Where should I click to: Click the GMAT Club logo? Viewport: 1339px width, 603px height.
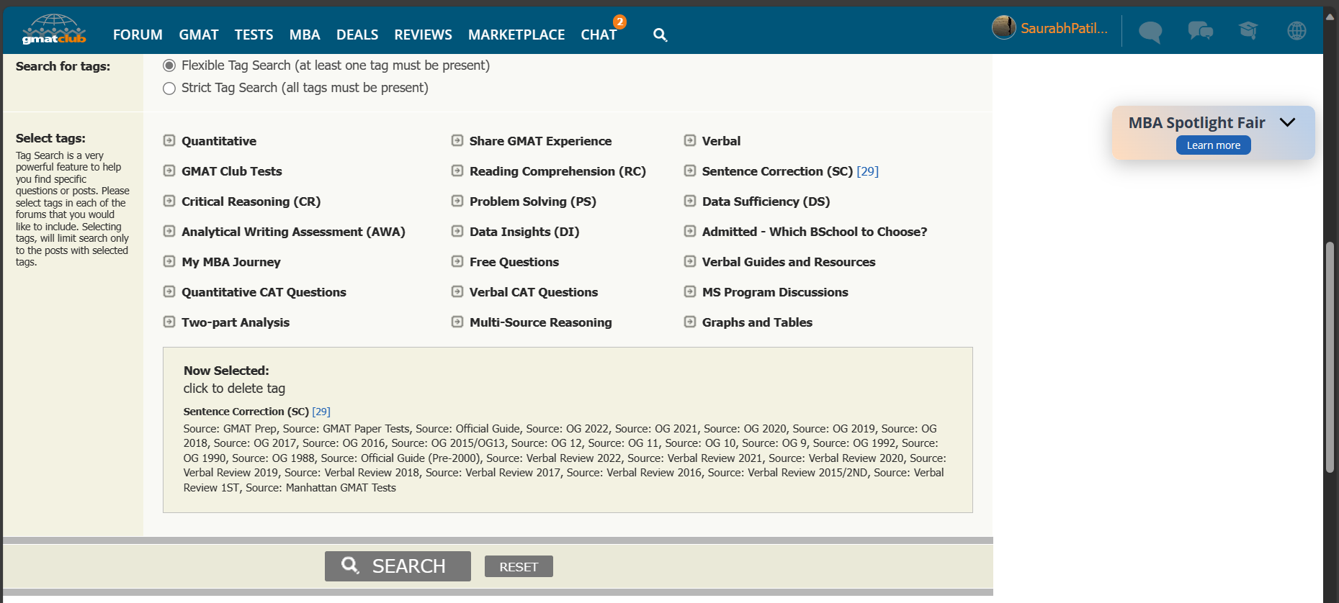pyautogui.click(x=54, y=30)
